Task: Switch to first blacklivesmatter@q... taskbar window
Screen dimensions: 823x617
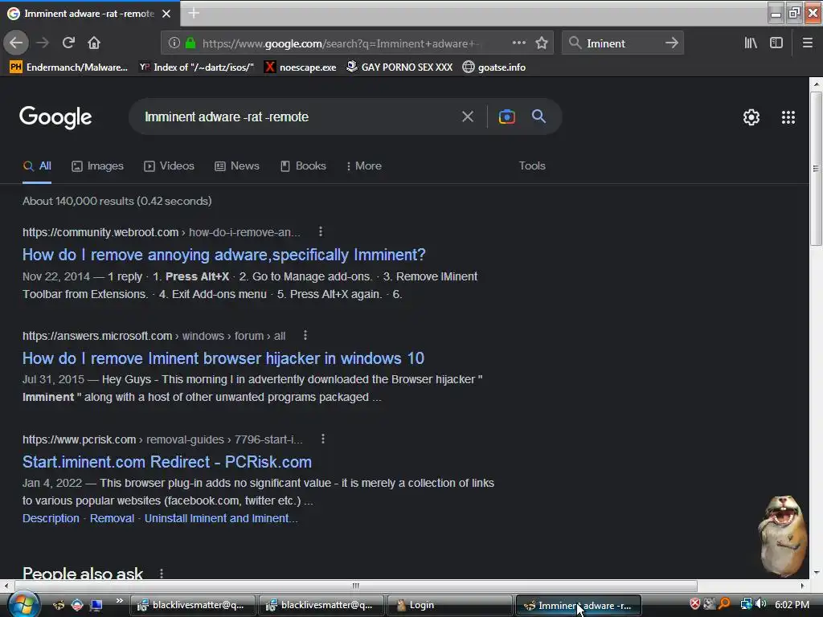Action: pyautogui.click(x=193, y=605)
